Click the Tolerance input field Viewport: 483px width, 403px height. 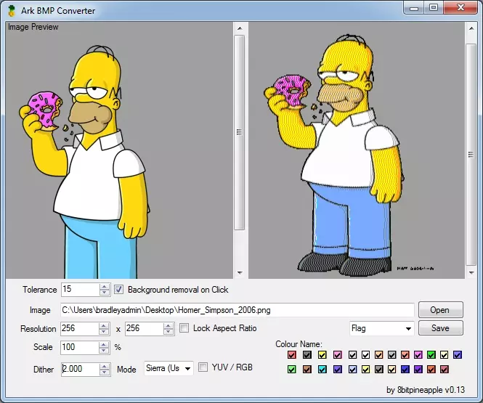(81, 290)
